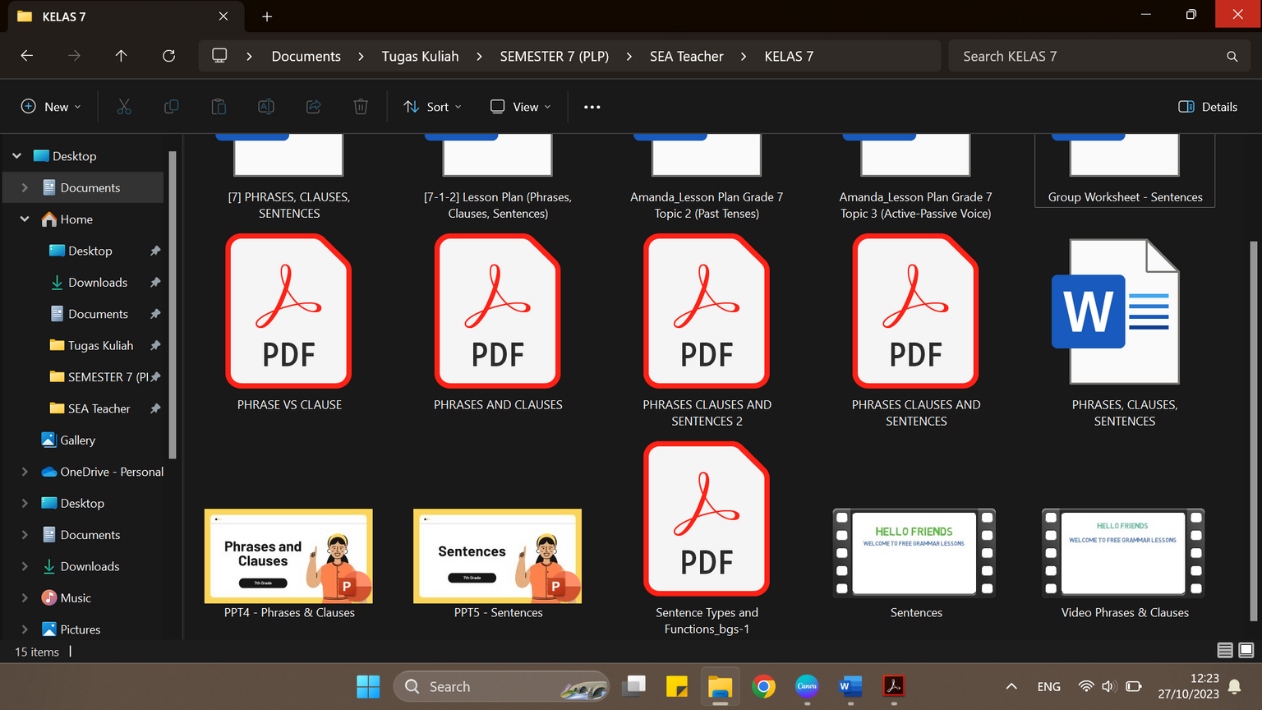Click the Delete trash bin icon
Image resolution: width=1262 pixels, height=710 pixels.
(x=361, y=107)
